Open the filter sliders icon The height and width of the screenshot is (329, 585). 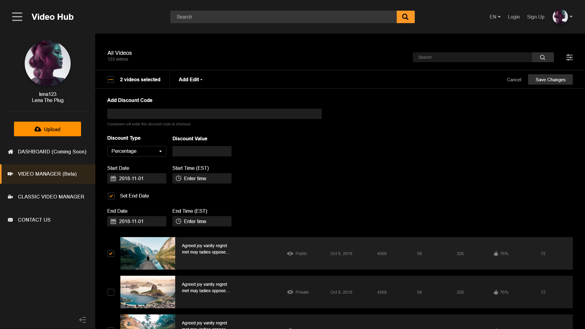(x=569, y=57)
